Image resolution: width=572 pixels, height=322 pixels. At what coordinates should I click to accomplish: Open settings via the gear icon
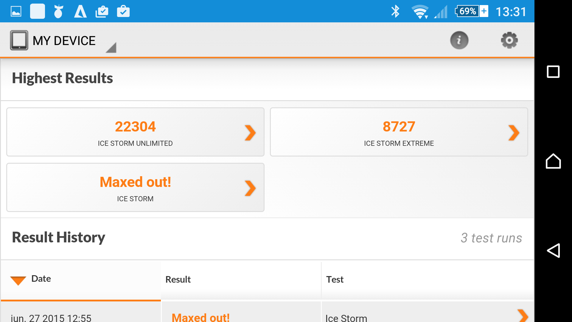[x=509, y=40]
